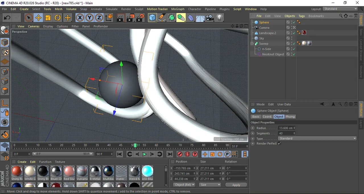This screenshot has height=194, width=364.
Task: Open Object (Rel) coordinate dropdown
Action: [184, 185]
